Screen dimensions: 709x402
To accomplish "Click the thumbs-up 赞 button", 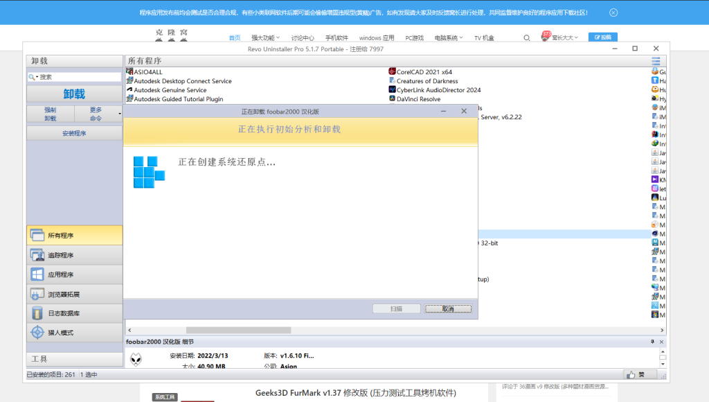I will (x=640, y=374).
